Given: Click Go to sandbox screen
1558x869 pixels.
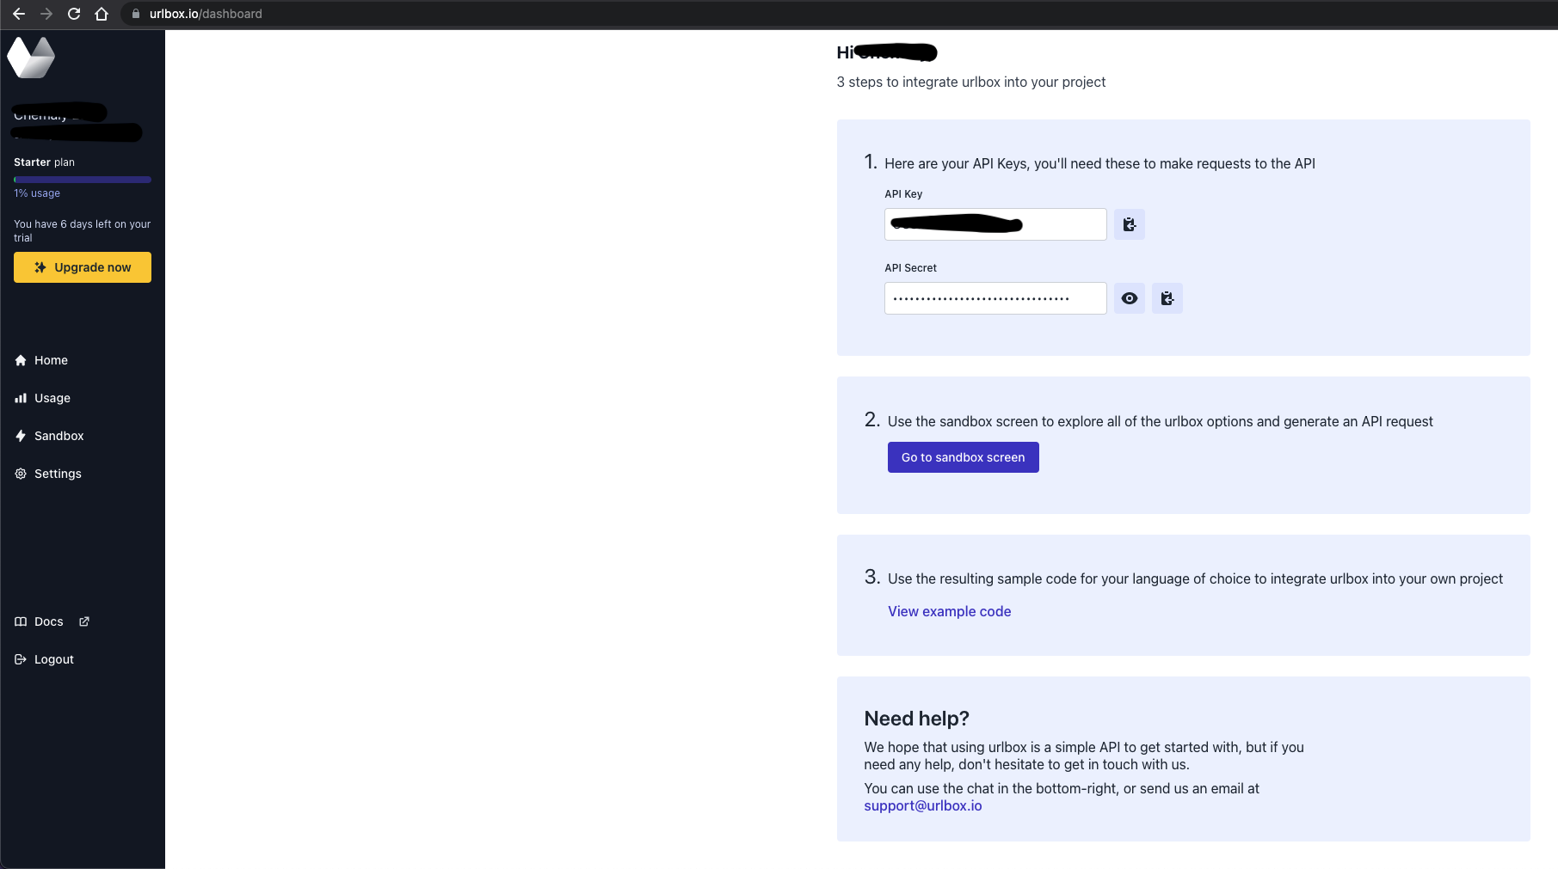Looking at the screenshot, I should click(963, 456).
